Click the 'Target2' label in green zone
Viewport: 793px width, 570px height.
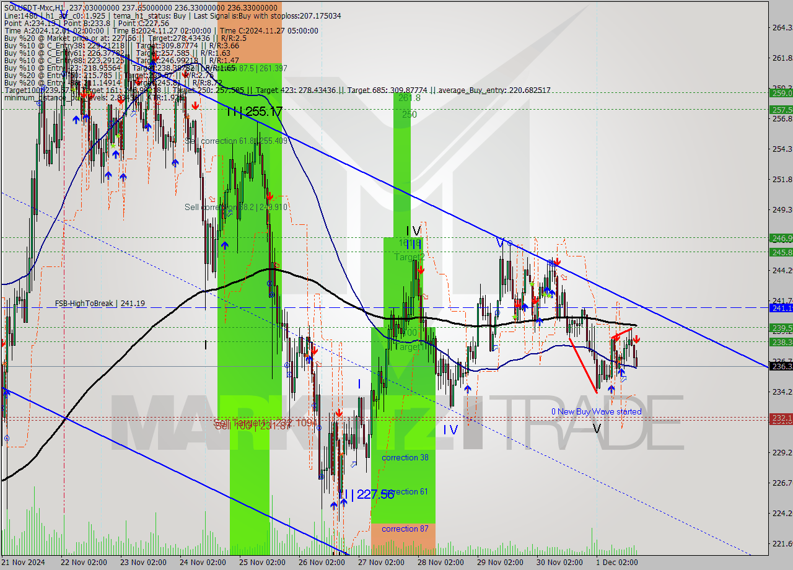pos(410,257)
